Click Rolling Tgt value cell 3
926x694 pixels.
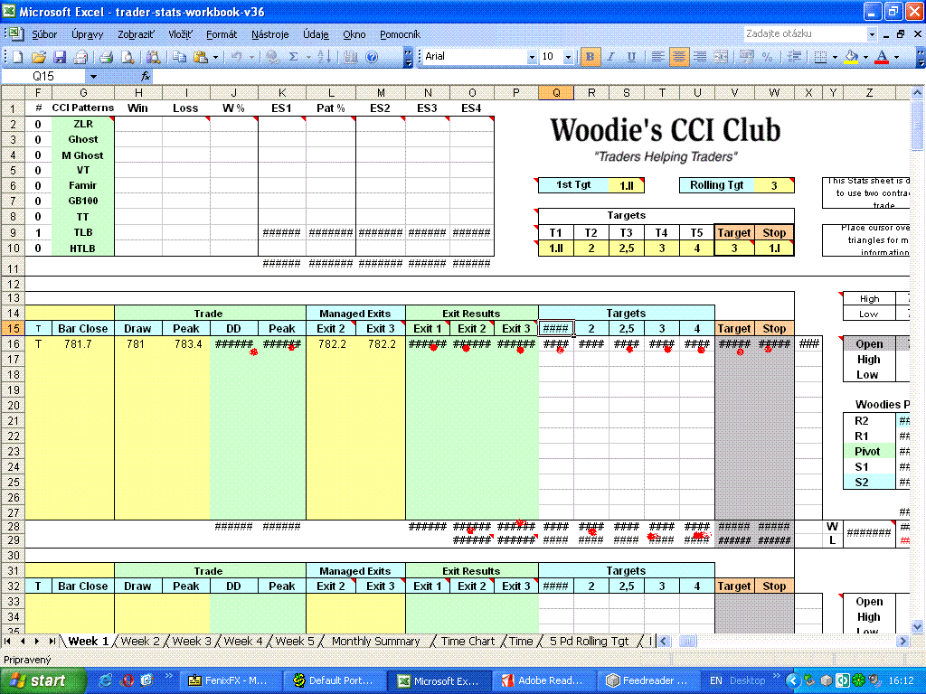point(774,185)
